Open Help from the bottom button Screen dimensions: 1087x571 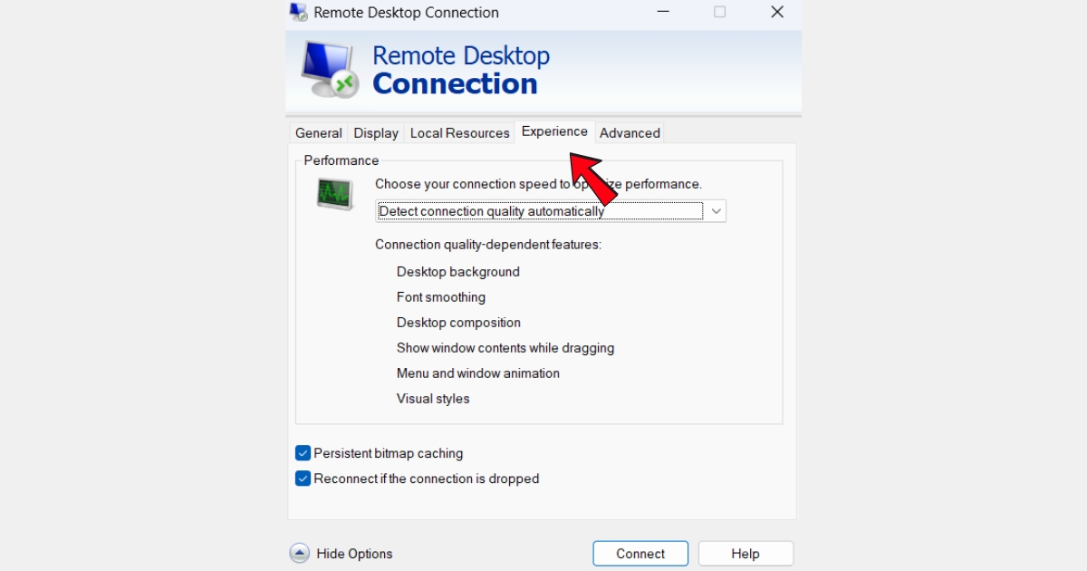pyautogui.click(x=746, y=554)
